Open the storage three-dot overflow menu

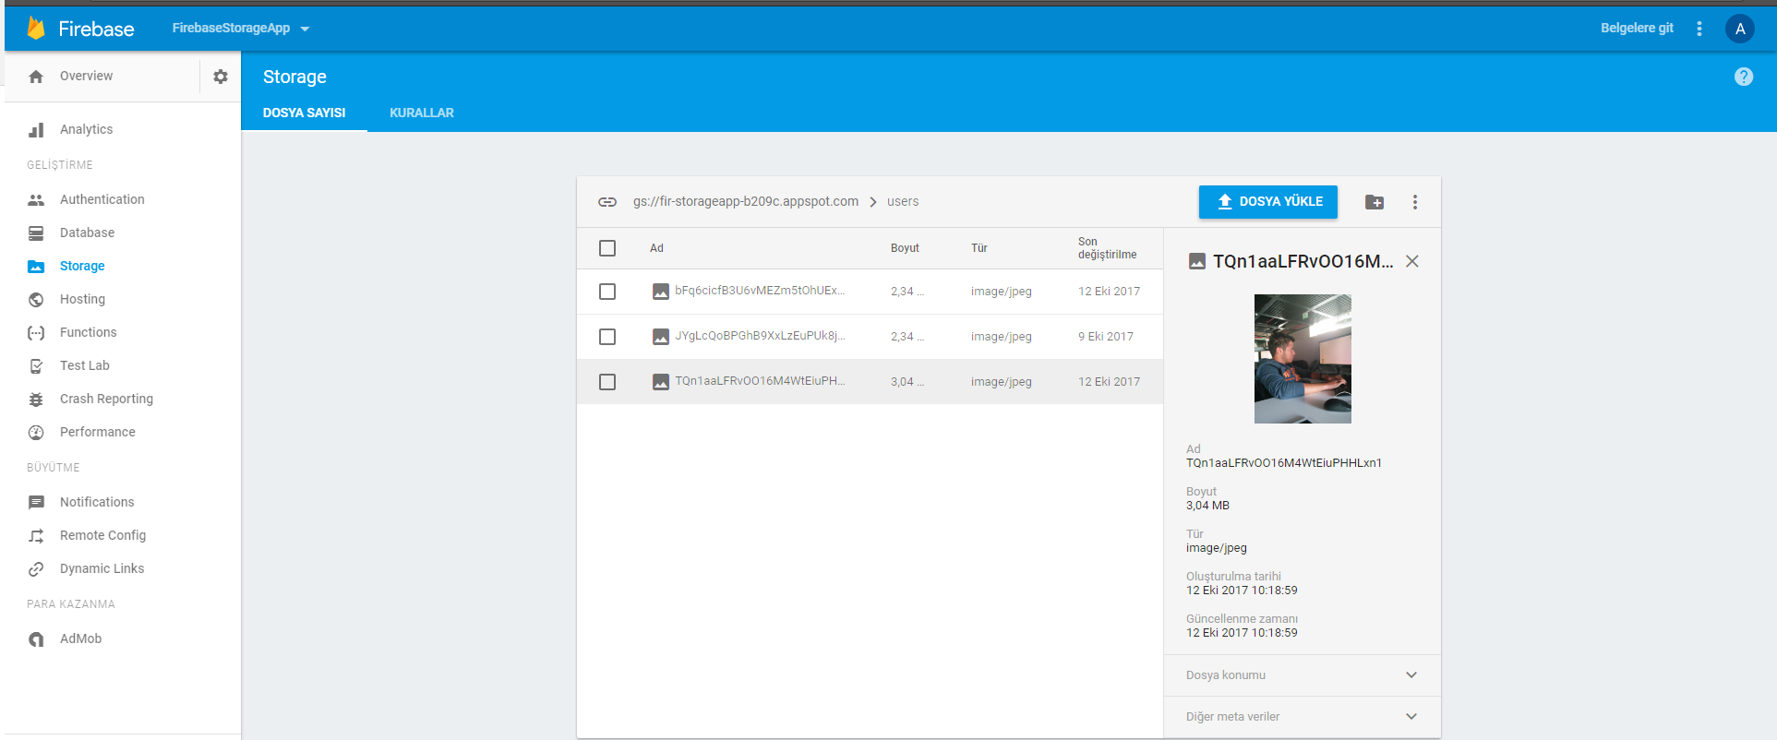pos(1414,202)
